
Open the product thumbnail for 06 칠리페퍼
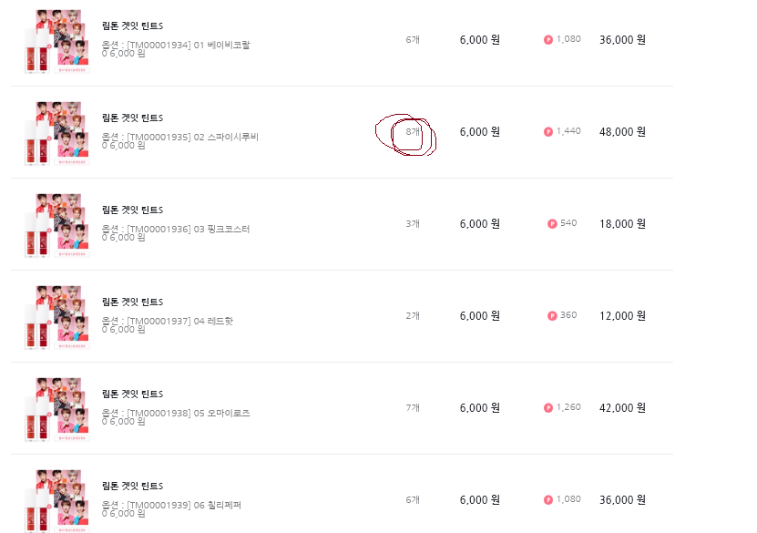click(x=56, y=499)
